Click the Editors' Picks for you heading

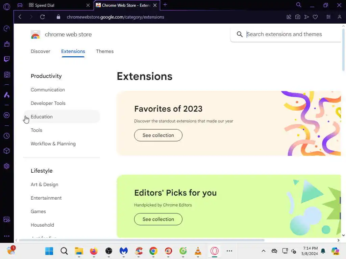point(175,193)
